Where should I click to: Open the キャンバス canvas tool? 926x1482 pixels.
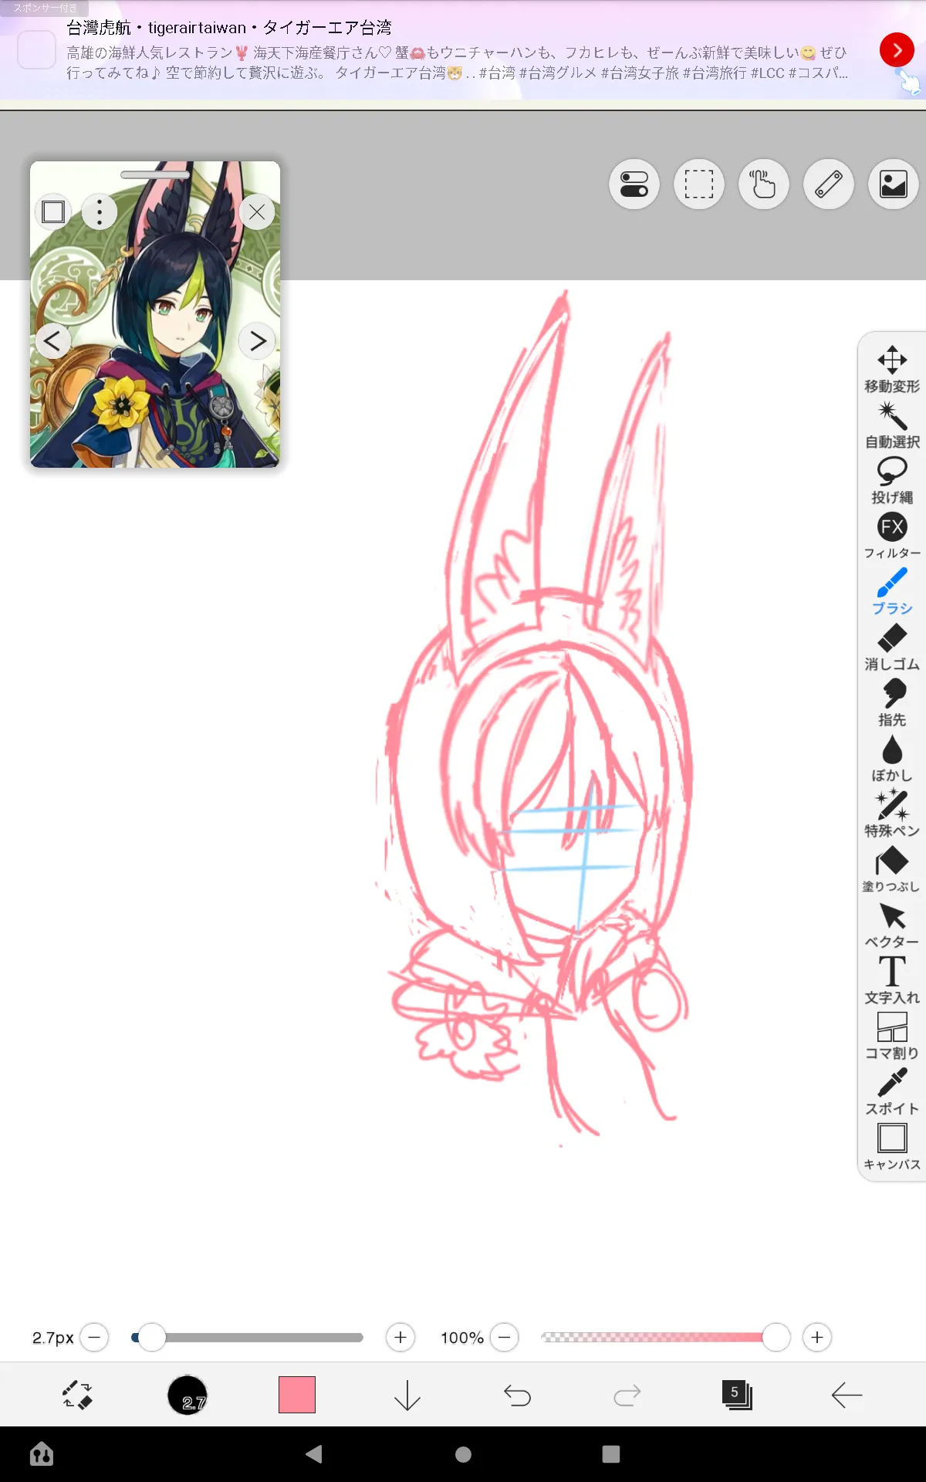892,1147
